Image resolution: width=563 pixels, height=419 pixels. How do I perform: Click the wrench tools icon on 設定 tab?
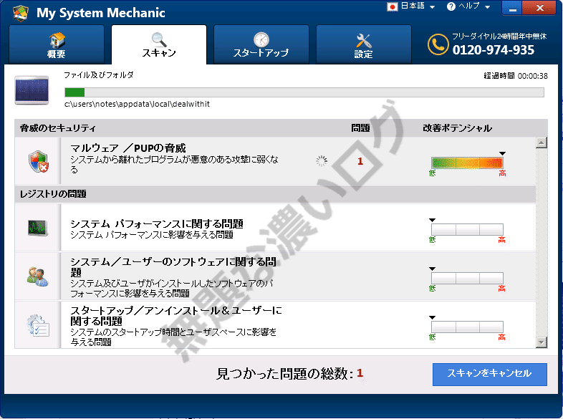click(x=363, y=41)
